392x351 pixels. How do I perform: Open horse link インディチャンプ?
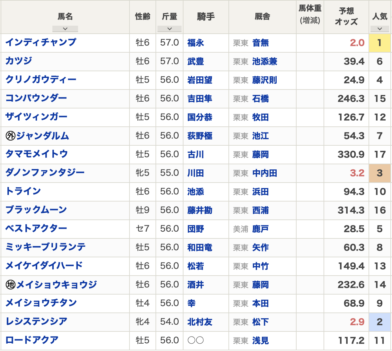coord(41,42)
